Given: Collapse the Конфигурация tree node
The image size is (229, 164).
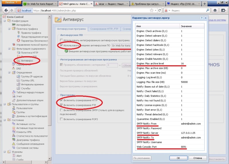Looking at the screenshot, I should click(5, 21).
